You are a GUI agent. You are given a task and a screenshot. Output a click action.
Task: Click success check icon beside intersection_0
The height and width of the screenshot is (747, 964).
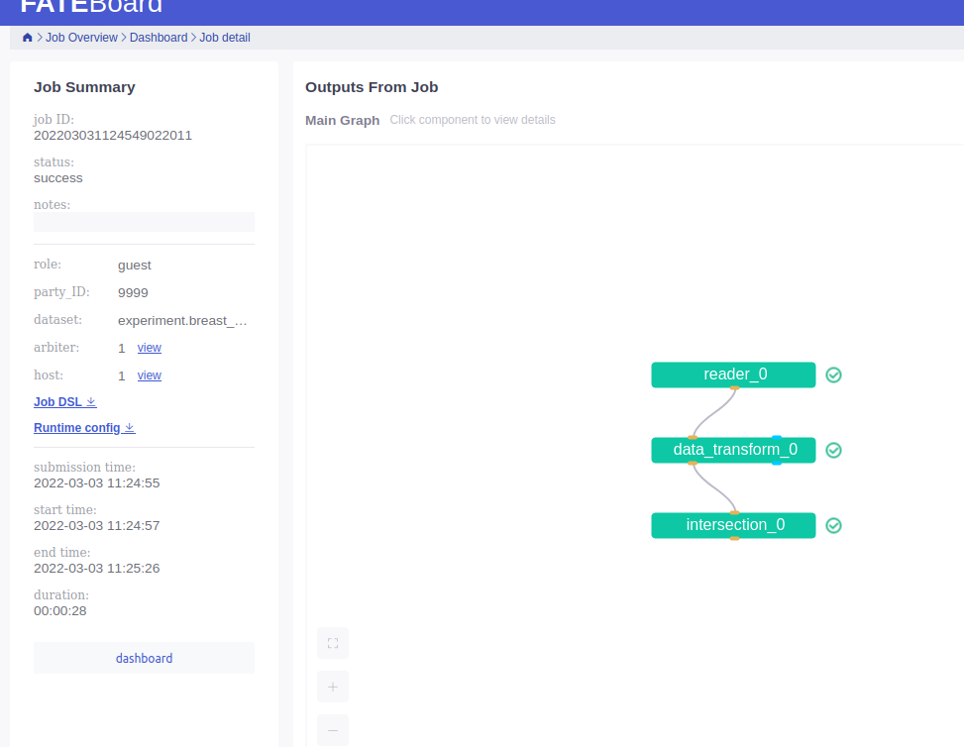tap(833, 525)
